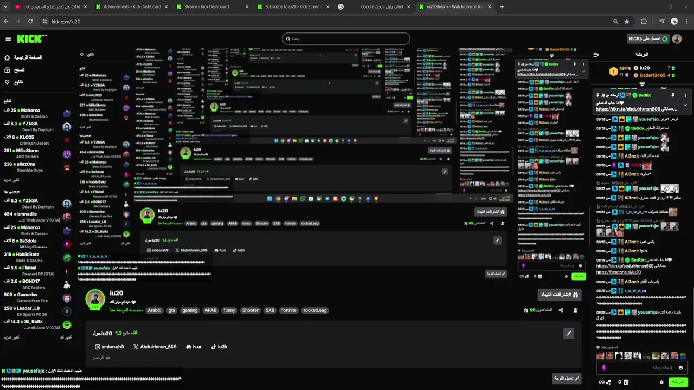Open the hamburger menu beside the Kick logo

[8, 39]
